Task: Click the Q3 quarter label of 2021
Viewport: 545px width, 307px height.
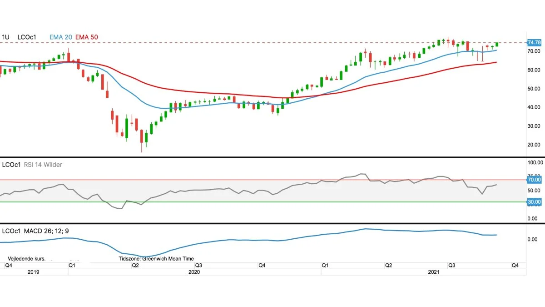Action: pos(452,265)
